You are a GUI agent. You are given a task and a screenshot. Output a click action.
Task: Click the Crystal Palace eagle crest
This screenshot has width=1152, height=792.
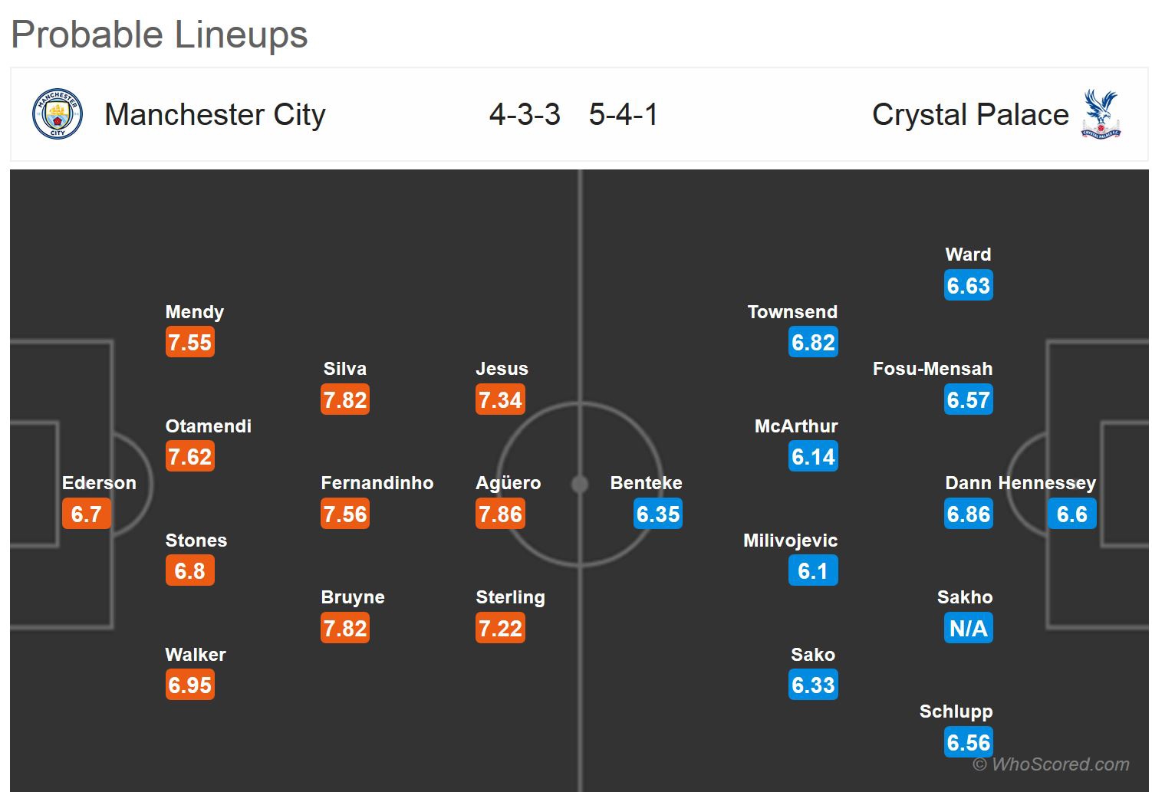1101,114
